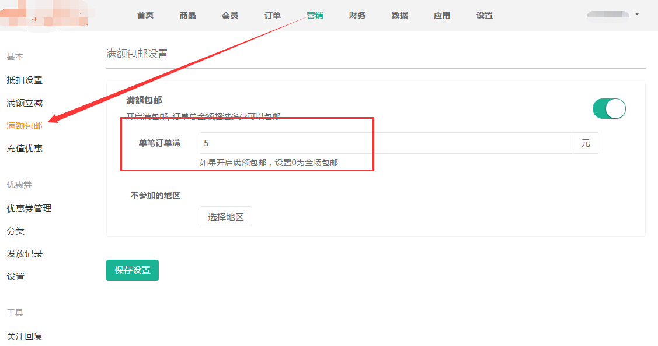Select 满额立减 in the sidebar
The height and width of the screenshot is (346, 658).
pyautogui.click(x=25, y=103)
